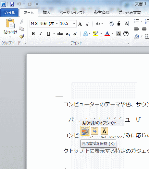This screenshot has width=149, height=169.
Task: Open the ファイル tab
Action: click(x=9, y=13)
